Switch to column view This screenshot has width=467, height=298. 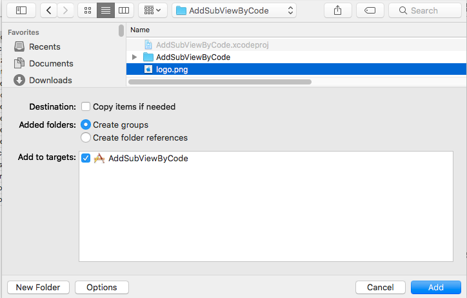click(124, 11)
